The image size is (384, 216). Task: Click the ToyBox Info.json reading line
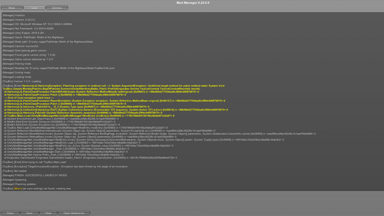[x=58, y=68]
